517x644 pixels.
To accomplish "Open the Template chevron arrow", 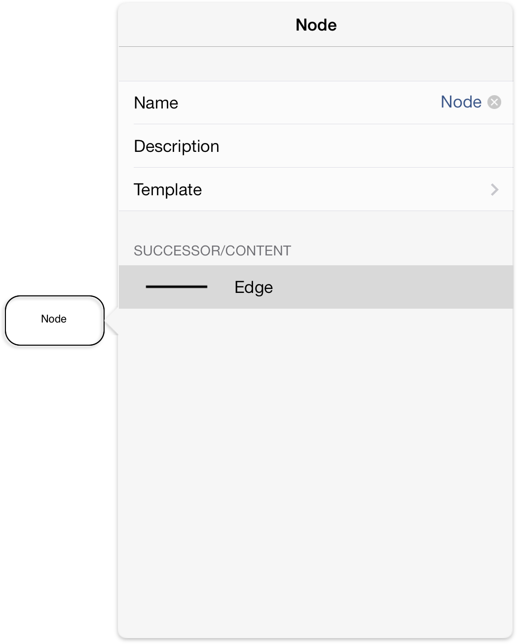I will [x=495, y=190].
